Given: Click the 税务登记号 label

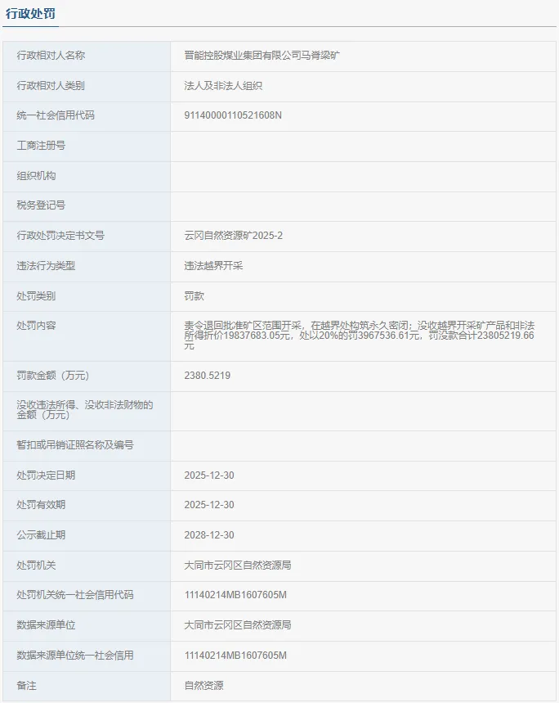Looking at the screenshot, I should click(41, 205).
